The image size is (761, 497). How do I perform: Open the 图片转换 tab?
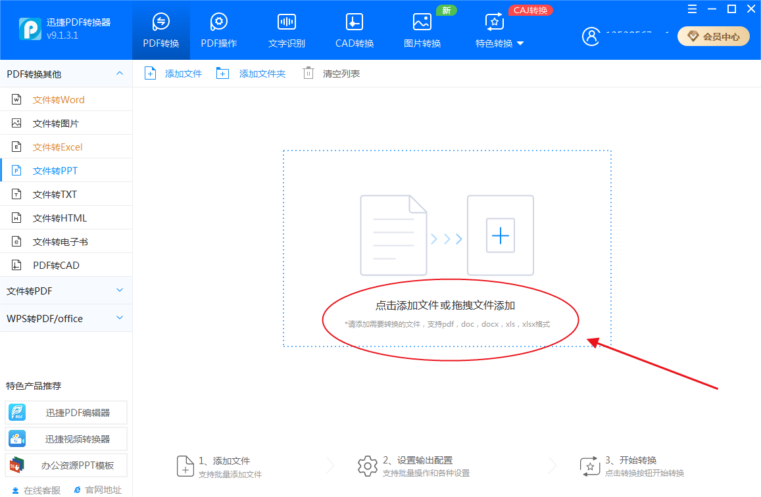pos(422,30)
